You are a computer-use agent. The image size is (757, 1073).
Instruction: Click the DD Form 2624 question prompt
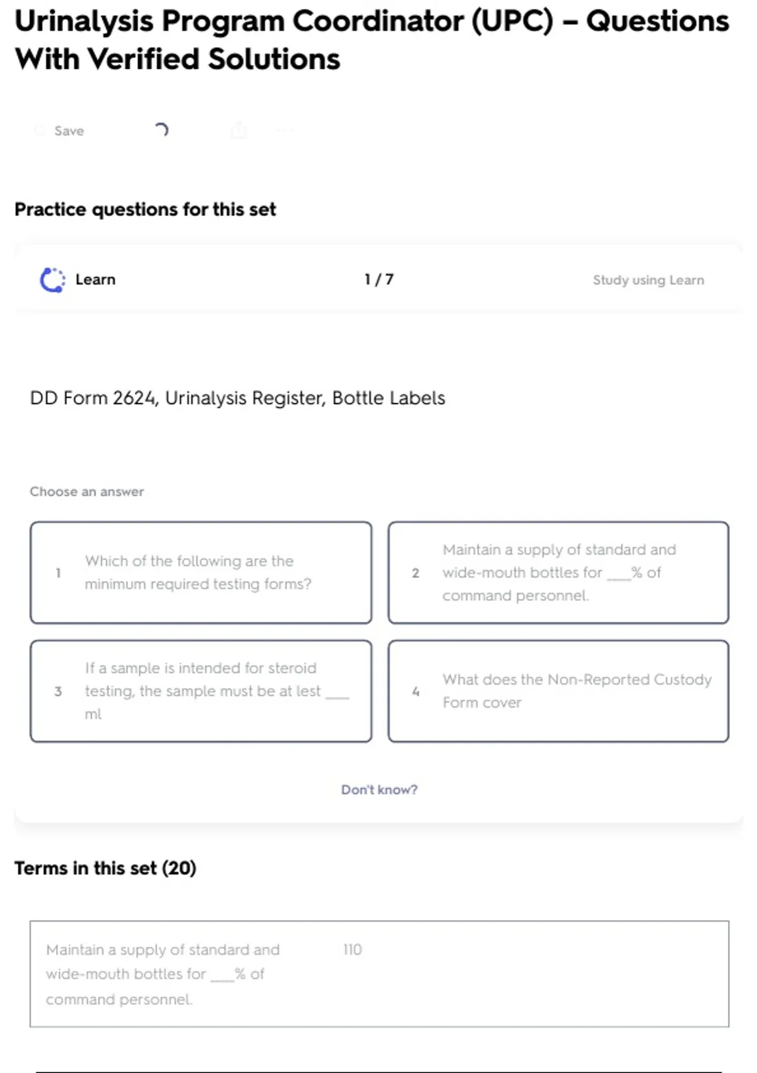[237, 398]
